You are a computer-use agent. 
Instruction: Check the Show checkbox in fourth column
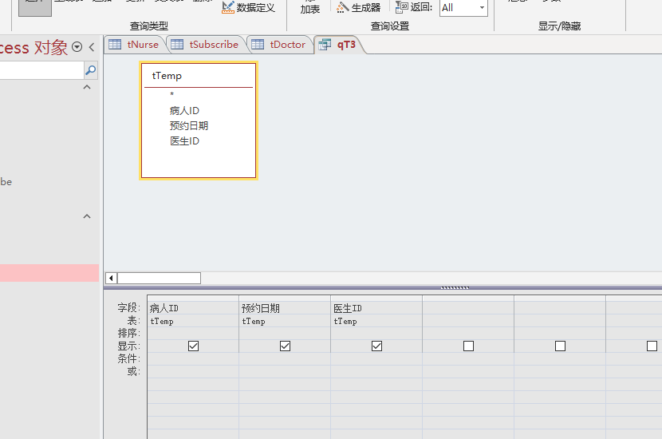point(468,346)
